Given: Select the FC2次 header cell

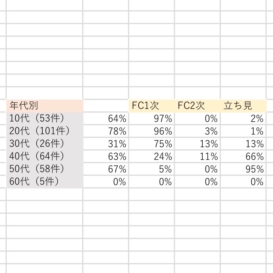Looking at the screenshot, I should point(197,105).
